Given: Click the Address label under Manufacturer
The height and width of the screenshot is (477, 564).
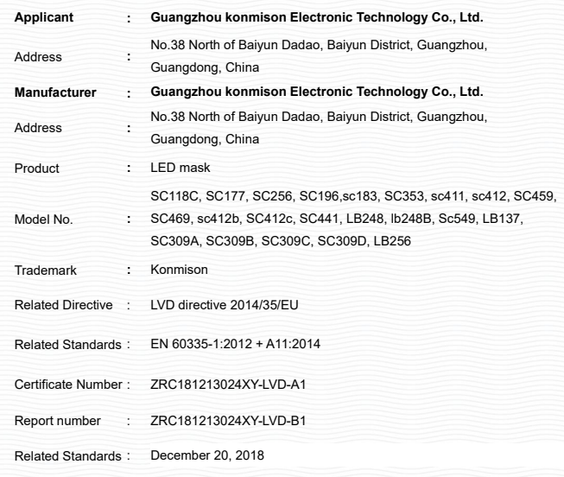Looking at the screenshot, I should 38,128.
